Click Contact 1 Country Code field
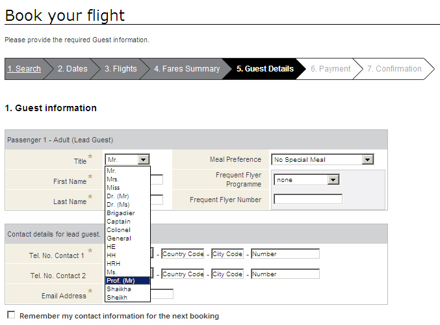440x325 pixels. (183, 254)
